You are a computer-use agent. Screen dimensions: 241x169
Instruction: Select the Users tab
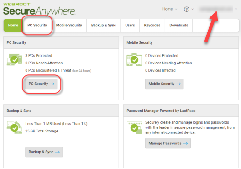coord(130,26)
